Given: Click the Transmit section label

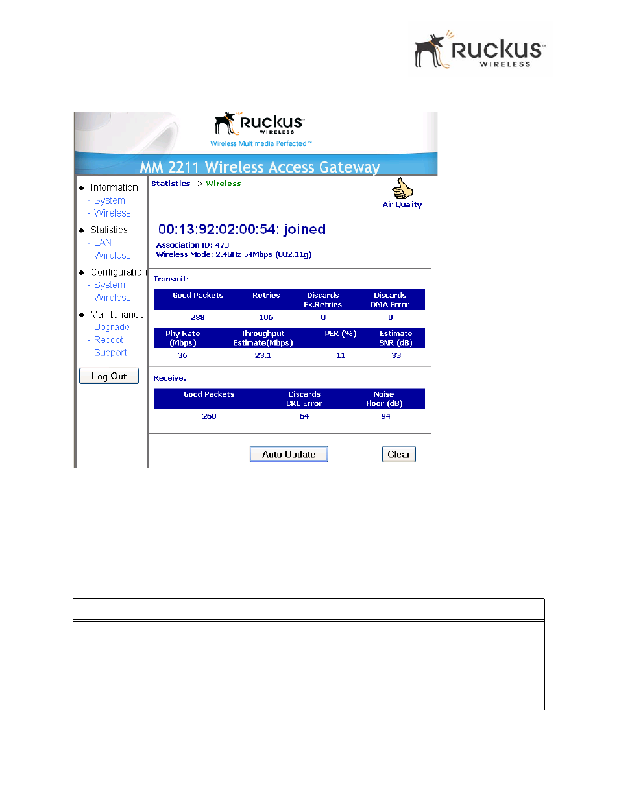Looking at the screenshot, I should (171, 279).
